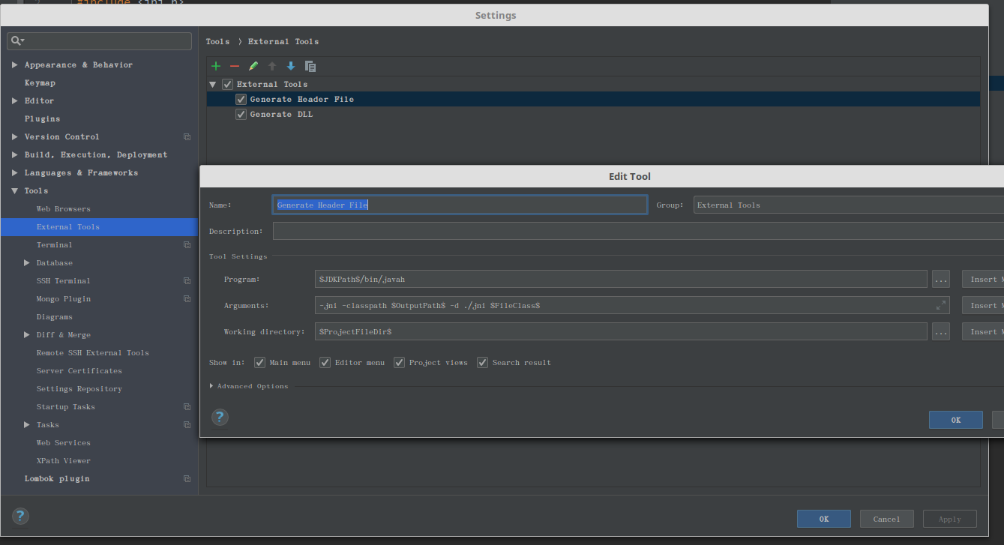Expand the Diff & Merge node
The width and height of the screenshot is (1004, 545).
click(27, 334)
